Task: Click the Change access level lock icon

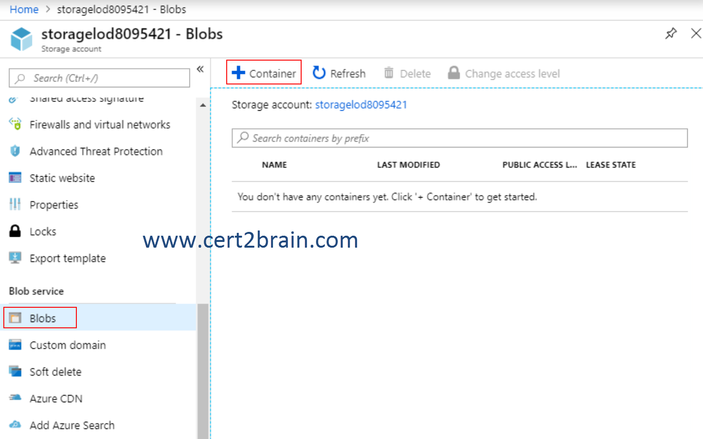Action: [454, 73]
